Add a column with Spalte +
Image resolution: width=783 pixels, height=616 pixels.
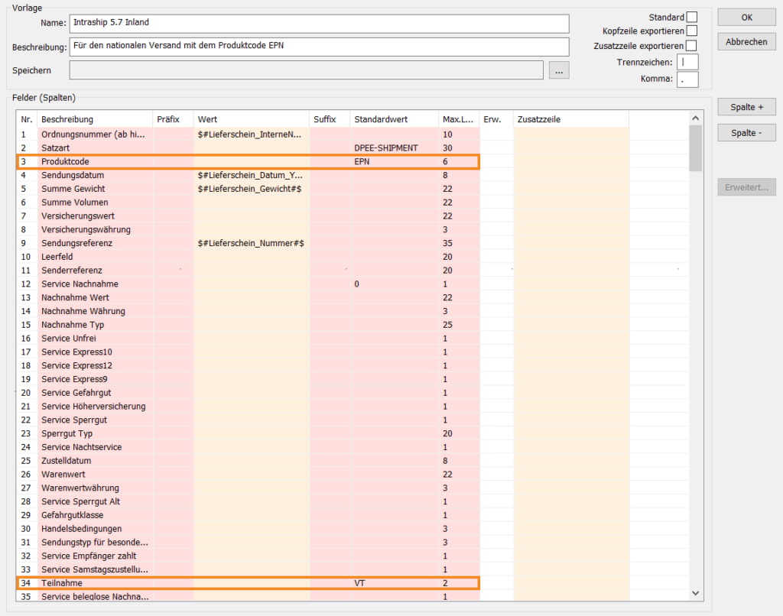[x=746, y=107]
